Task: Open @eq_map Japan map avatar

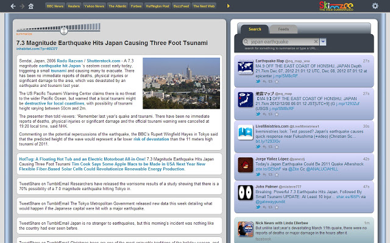Action: (245, 100)
